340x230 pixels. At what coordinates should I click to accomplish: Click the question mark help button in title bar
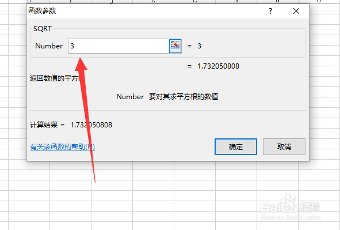pyautogui.click(x=270, y=11)
